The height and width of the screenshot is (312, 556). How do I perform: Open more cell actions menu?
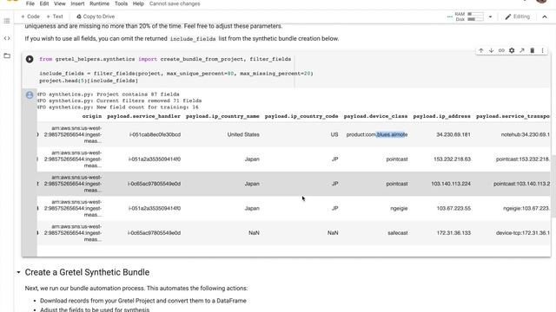pos(542,50)
